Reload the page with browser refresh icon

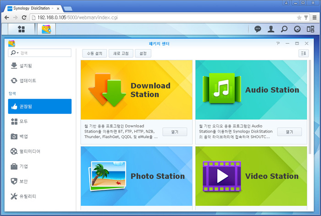click(x=24, y=17)
